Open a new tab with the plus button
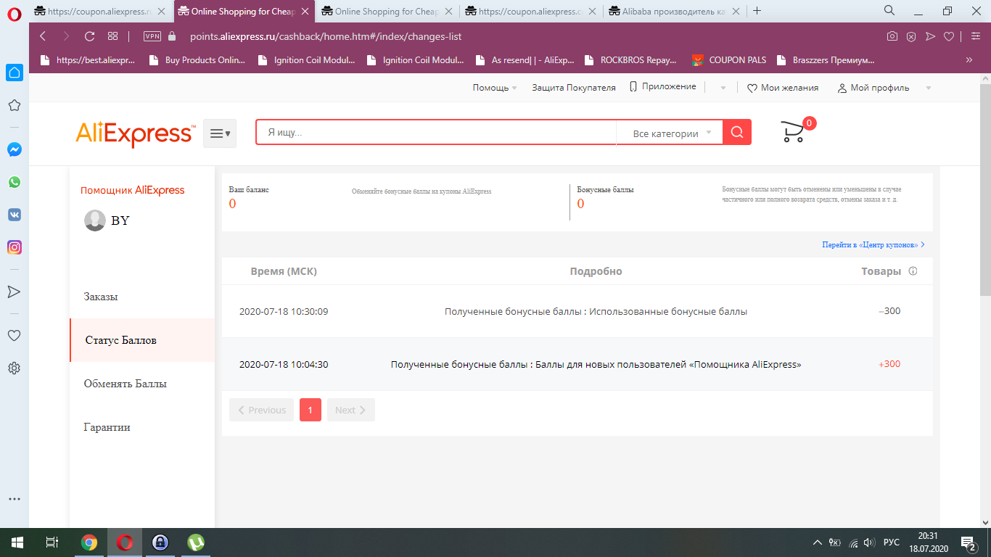This screenshot has width=991, height=557. click(x=757, y=11)
